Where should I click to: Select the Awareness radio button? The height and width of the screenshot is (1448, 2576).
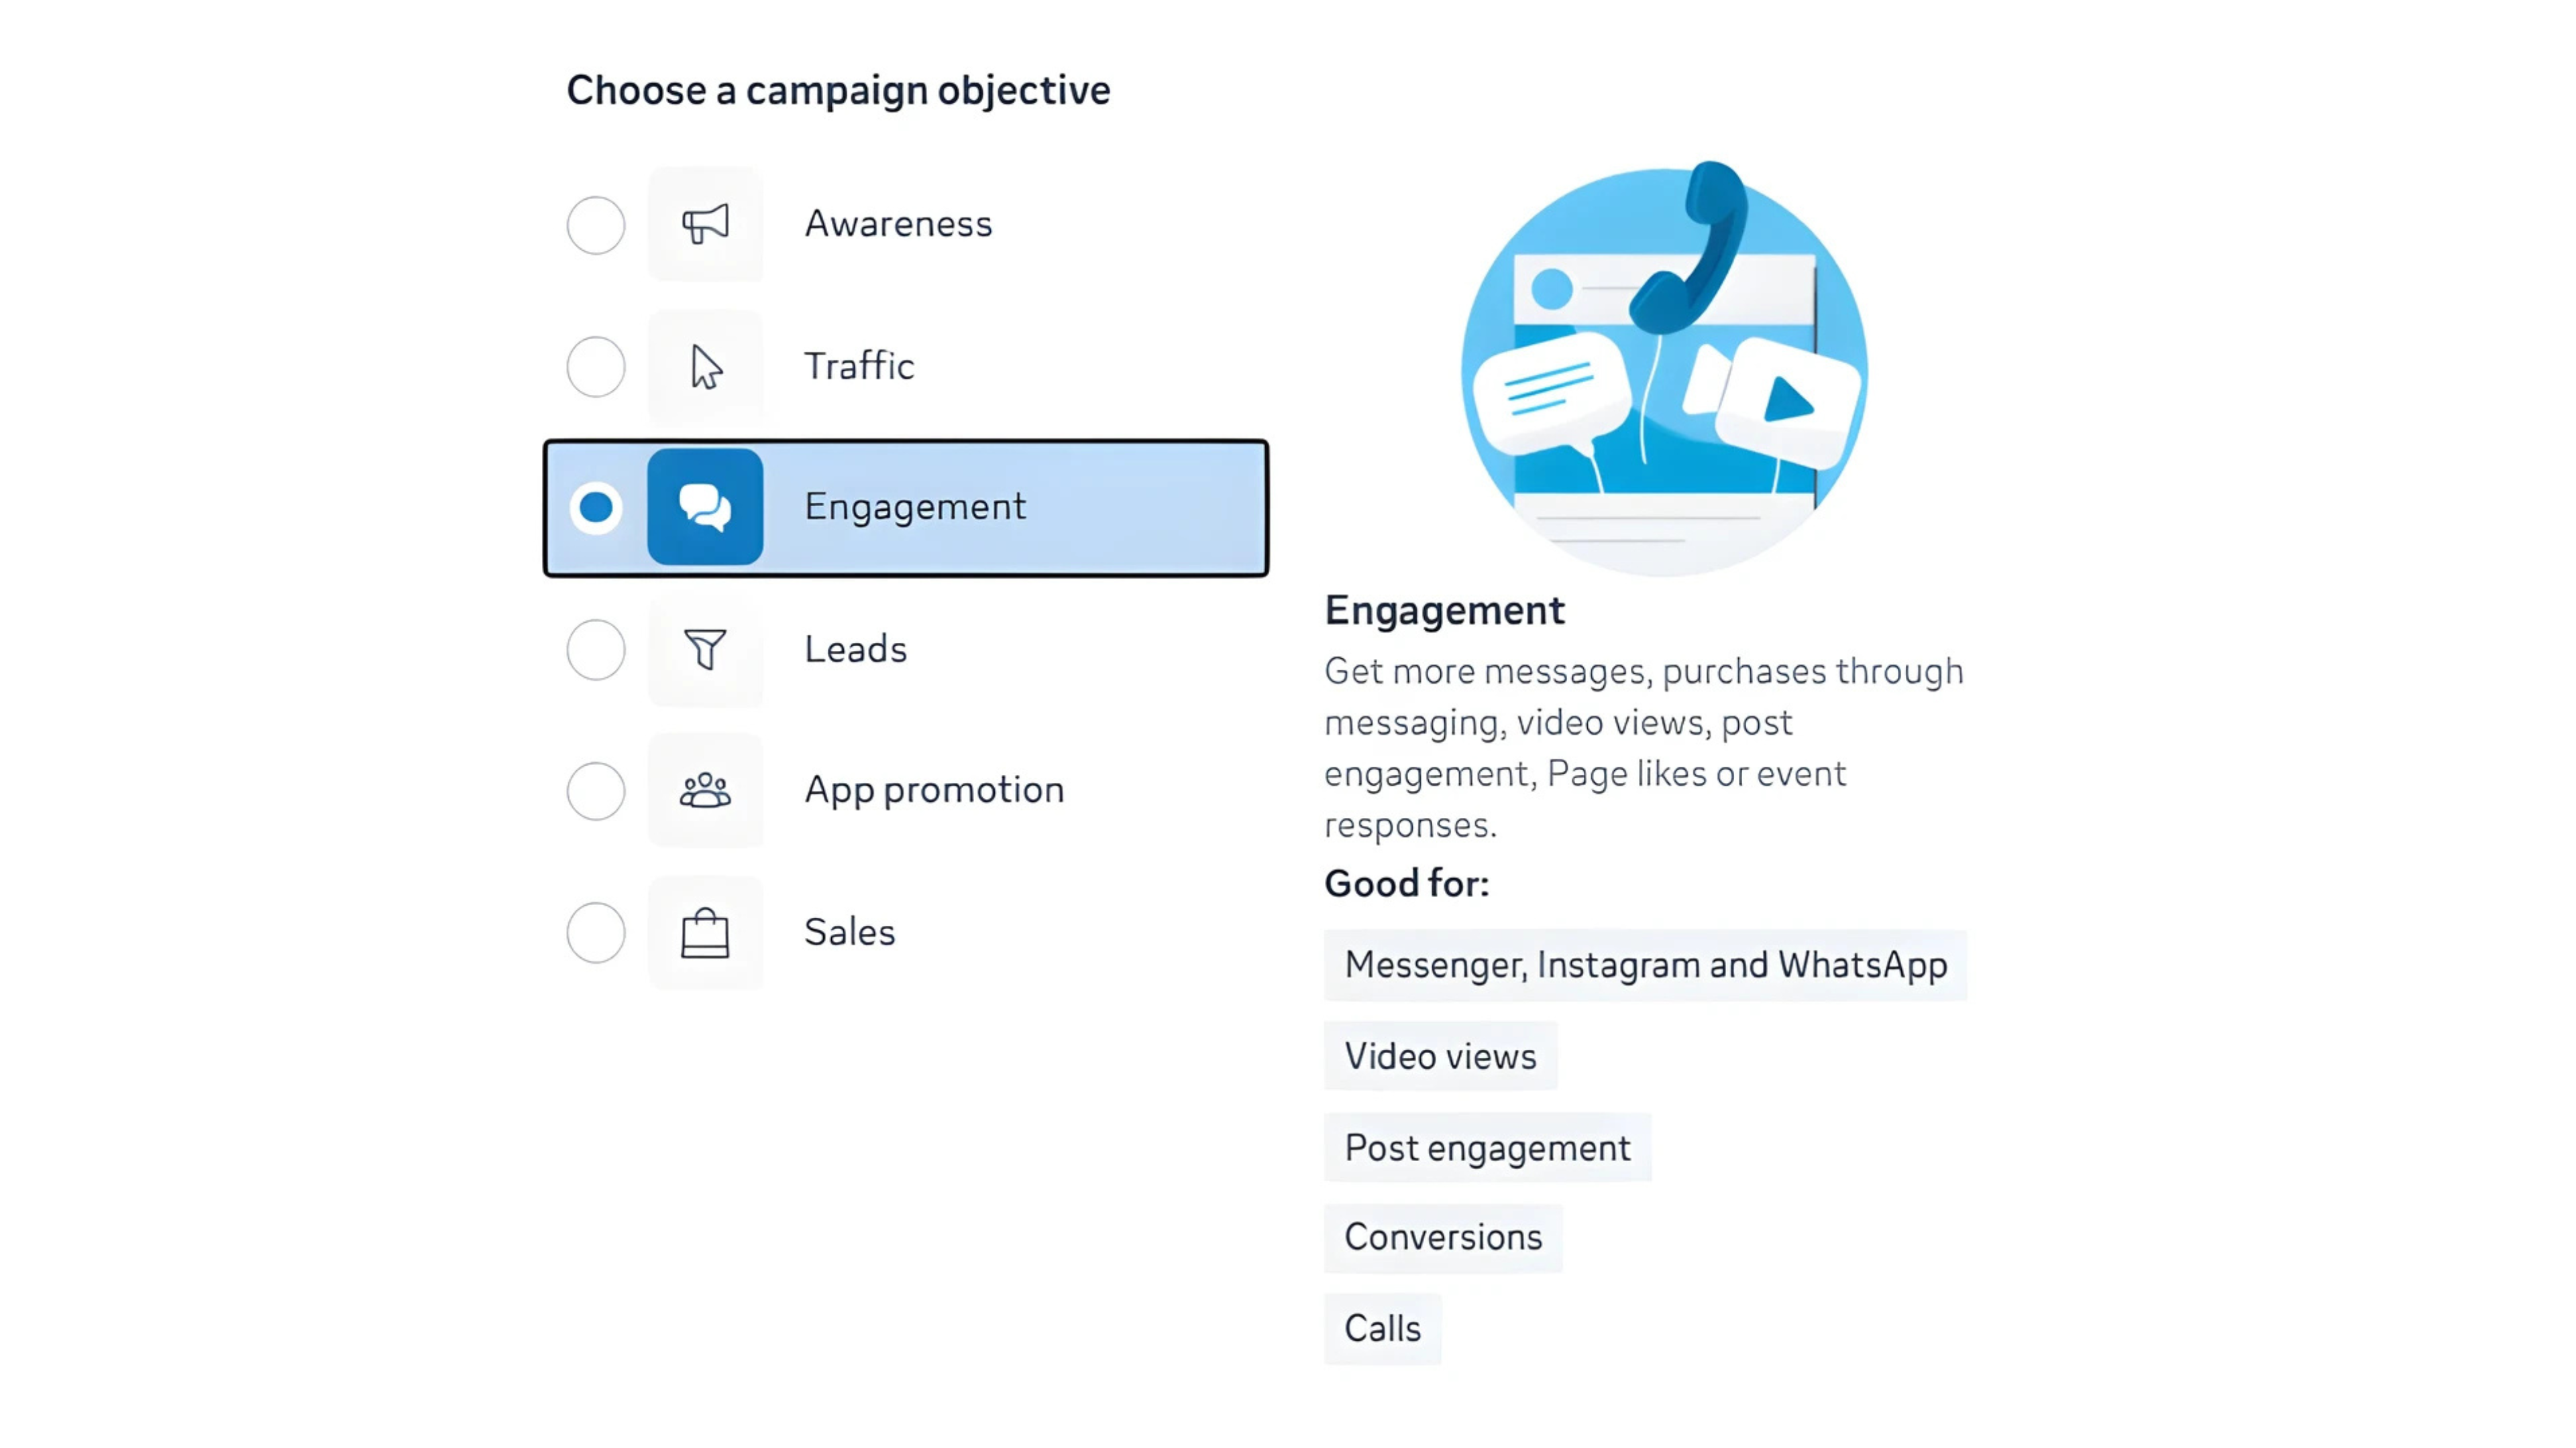tap(596, 225)
